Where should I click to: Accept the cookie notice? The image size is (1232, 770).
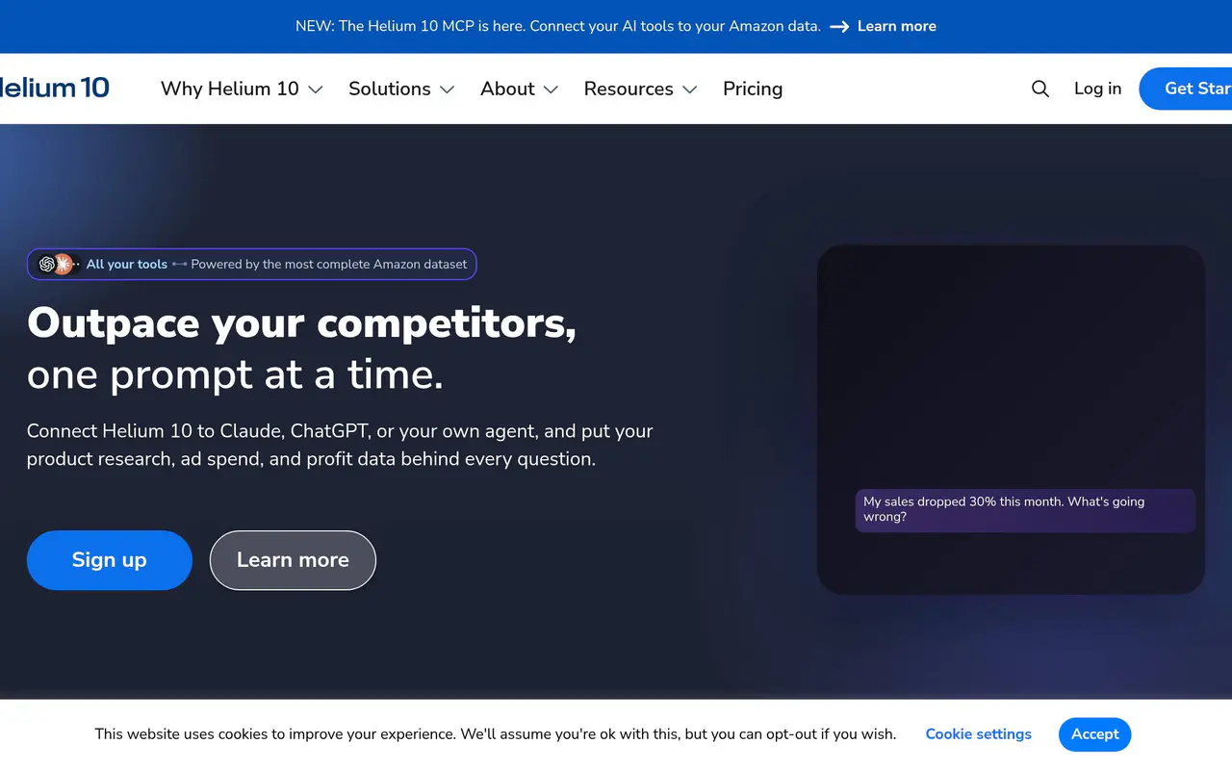point(1095,734)
